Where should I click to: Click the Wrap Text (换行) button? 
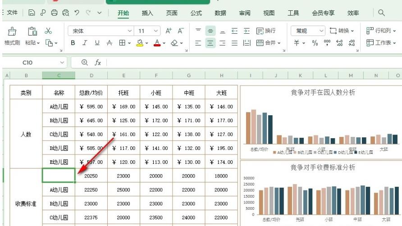[x=266, y=31]
